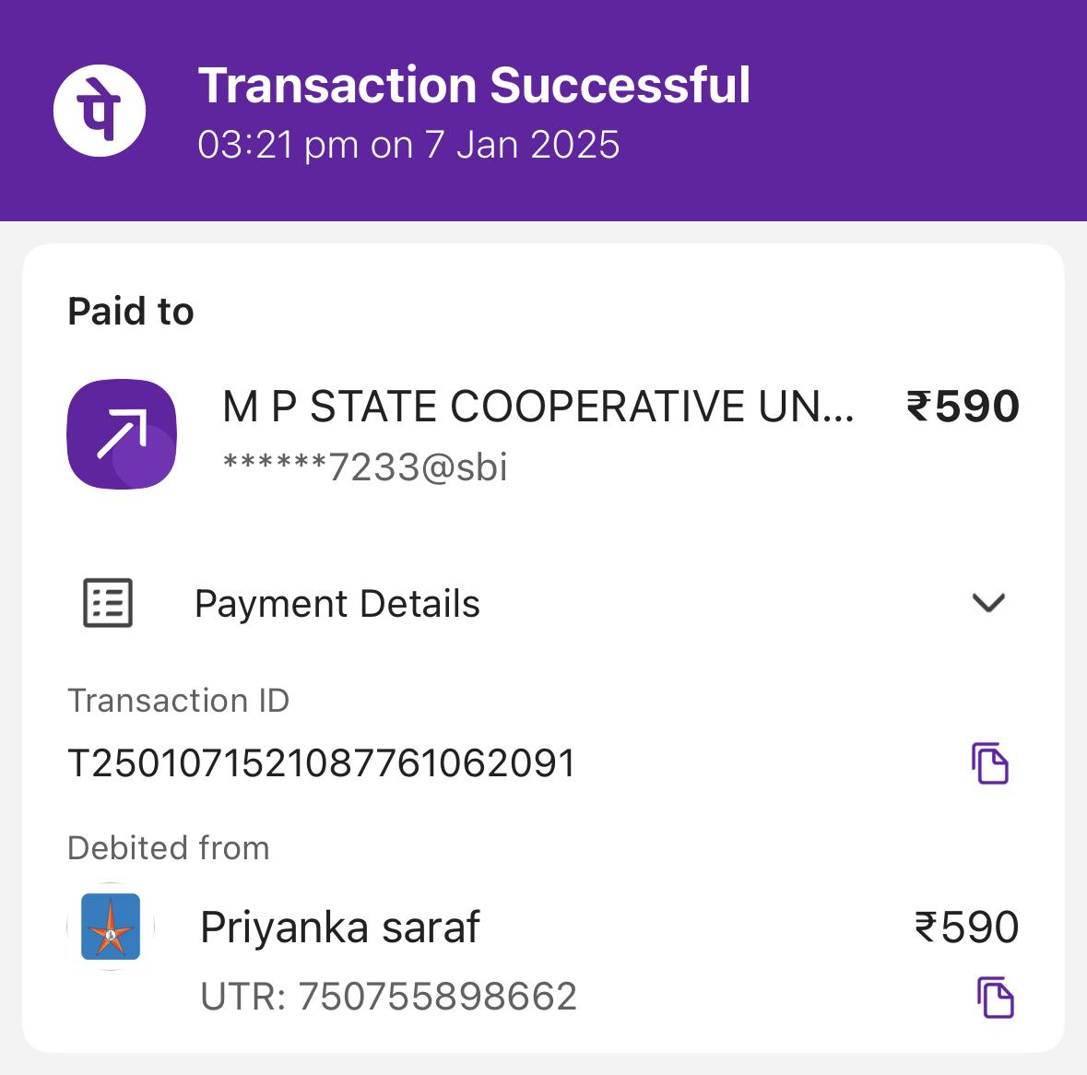The height and width of the screenshot is (1075, 1087).
Task: Select the M P STATE COOPERATIVE UN... payee name
Action: coord(538,407)
